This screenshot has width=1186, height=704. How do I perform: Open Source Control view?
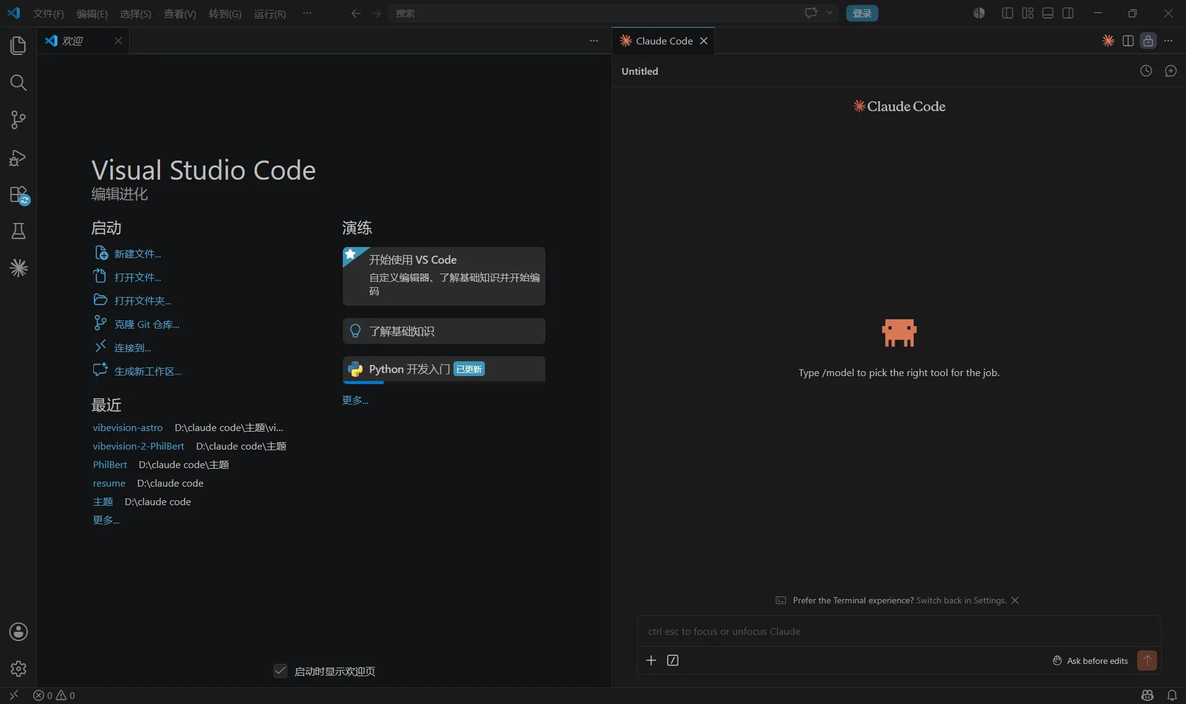pyautogui.click(x=18, y=120)
